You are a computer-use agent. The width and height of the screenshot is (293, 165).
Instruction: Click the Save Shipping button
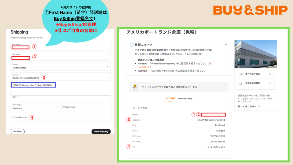coord(101,131)
